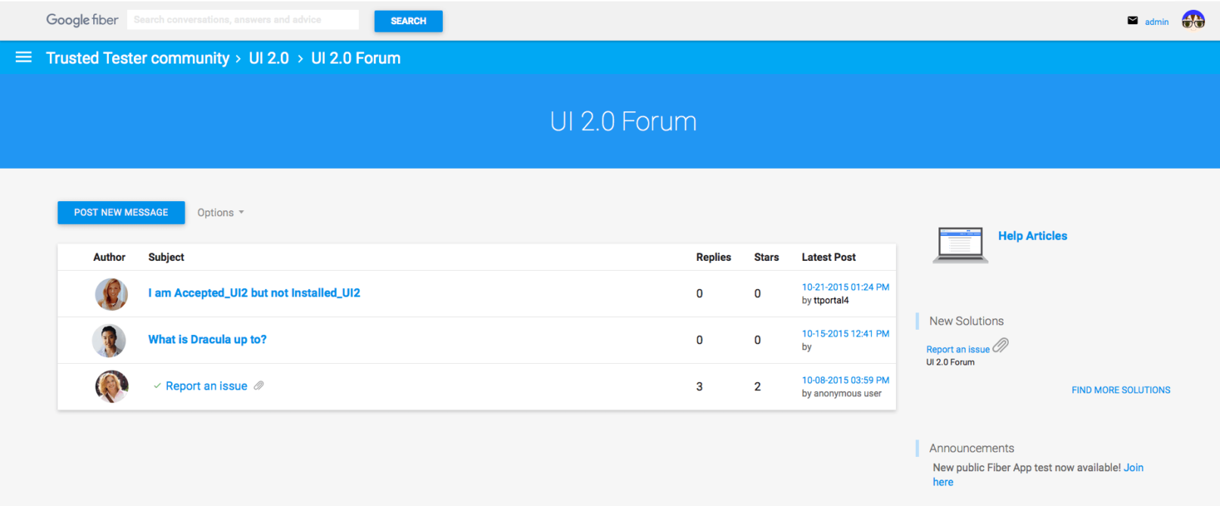1220x506 pixels.
Task: Click attachment icon in Report an issue row
Action: point(259,386)
